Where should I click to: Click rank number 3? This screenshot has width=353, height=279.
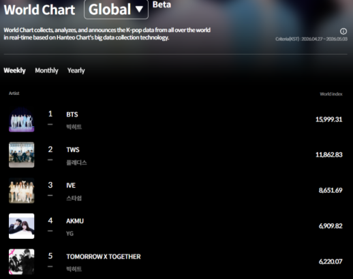tap(50, 185)
